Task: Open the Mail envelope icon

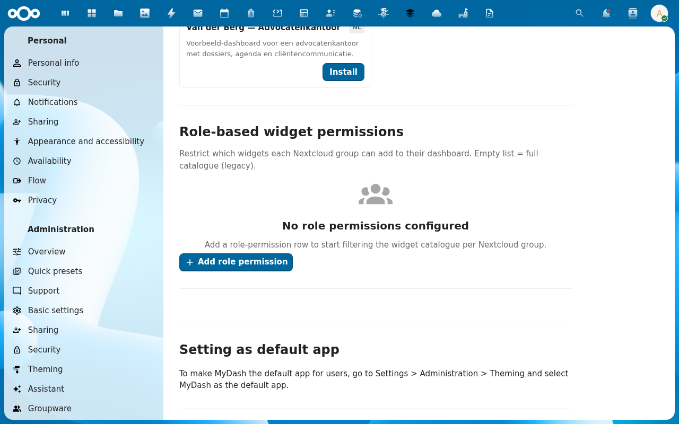Action: (x=198, y=13)
